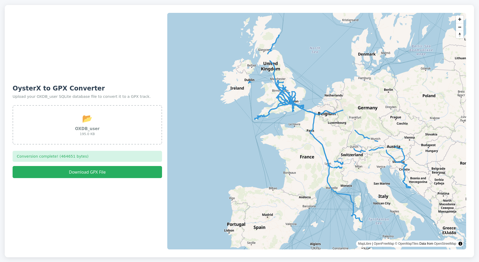Viewport: 479px width, 262px height.
Task: Click the Spain label on the map
Action: coord(259,227)
